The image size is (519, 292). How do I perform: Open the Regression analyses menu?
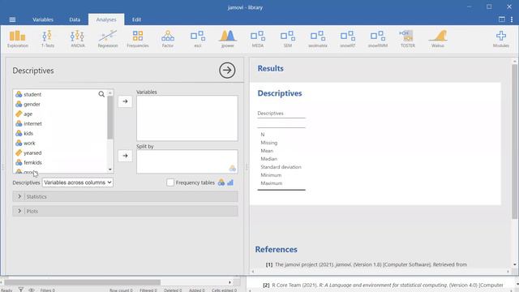coord(108,39)
